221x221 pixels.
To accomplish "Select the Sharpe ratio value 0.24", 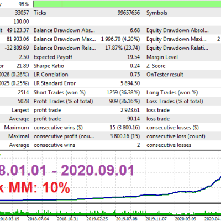I will pyautogui.click(x=135, y=66).
